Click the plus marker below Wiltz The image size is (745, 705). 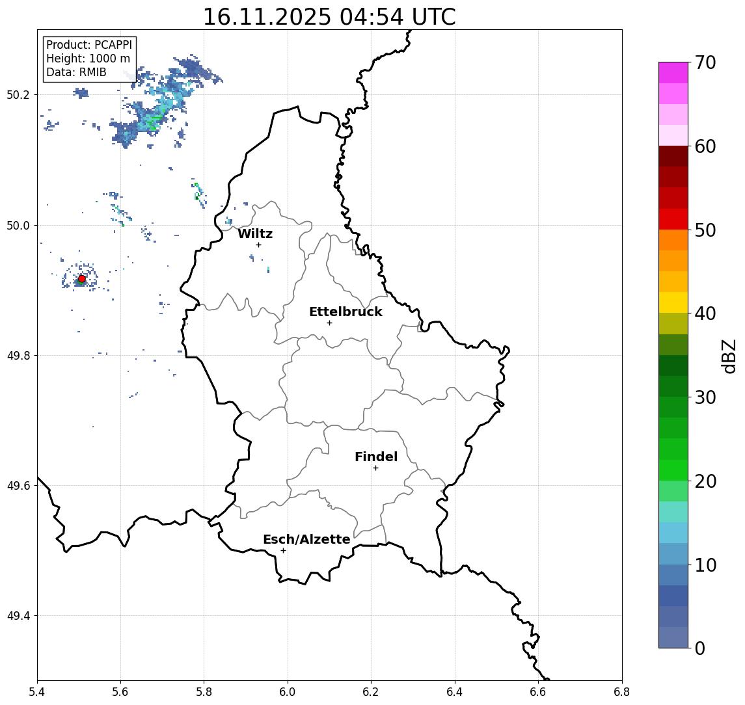258,245
